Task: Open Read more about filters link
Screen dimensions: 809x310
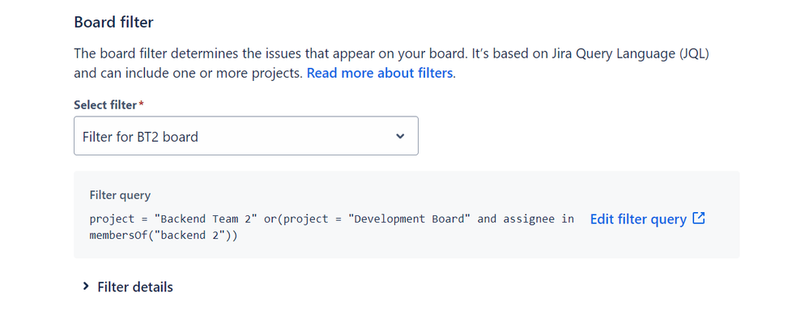Action: 381,73
